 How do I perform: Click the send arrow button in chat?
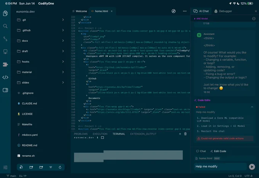coord(252,167)
